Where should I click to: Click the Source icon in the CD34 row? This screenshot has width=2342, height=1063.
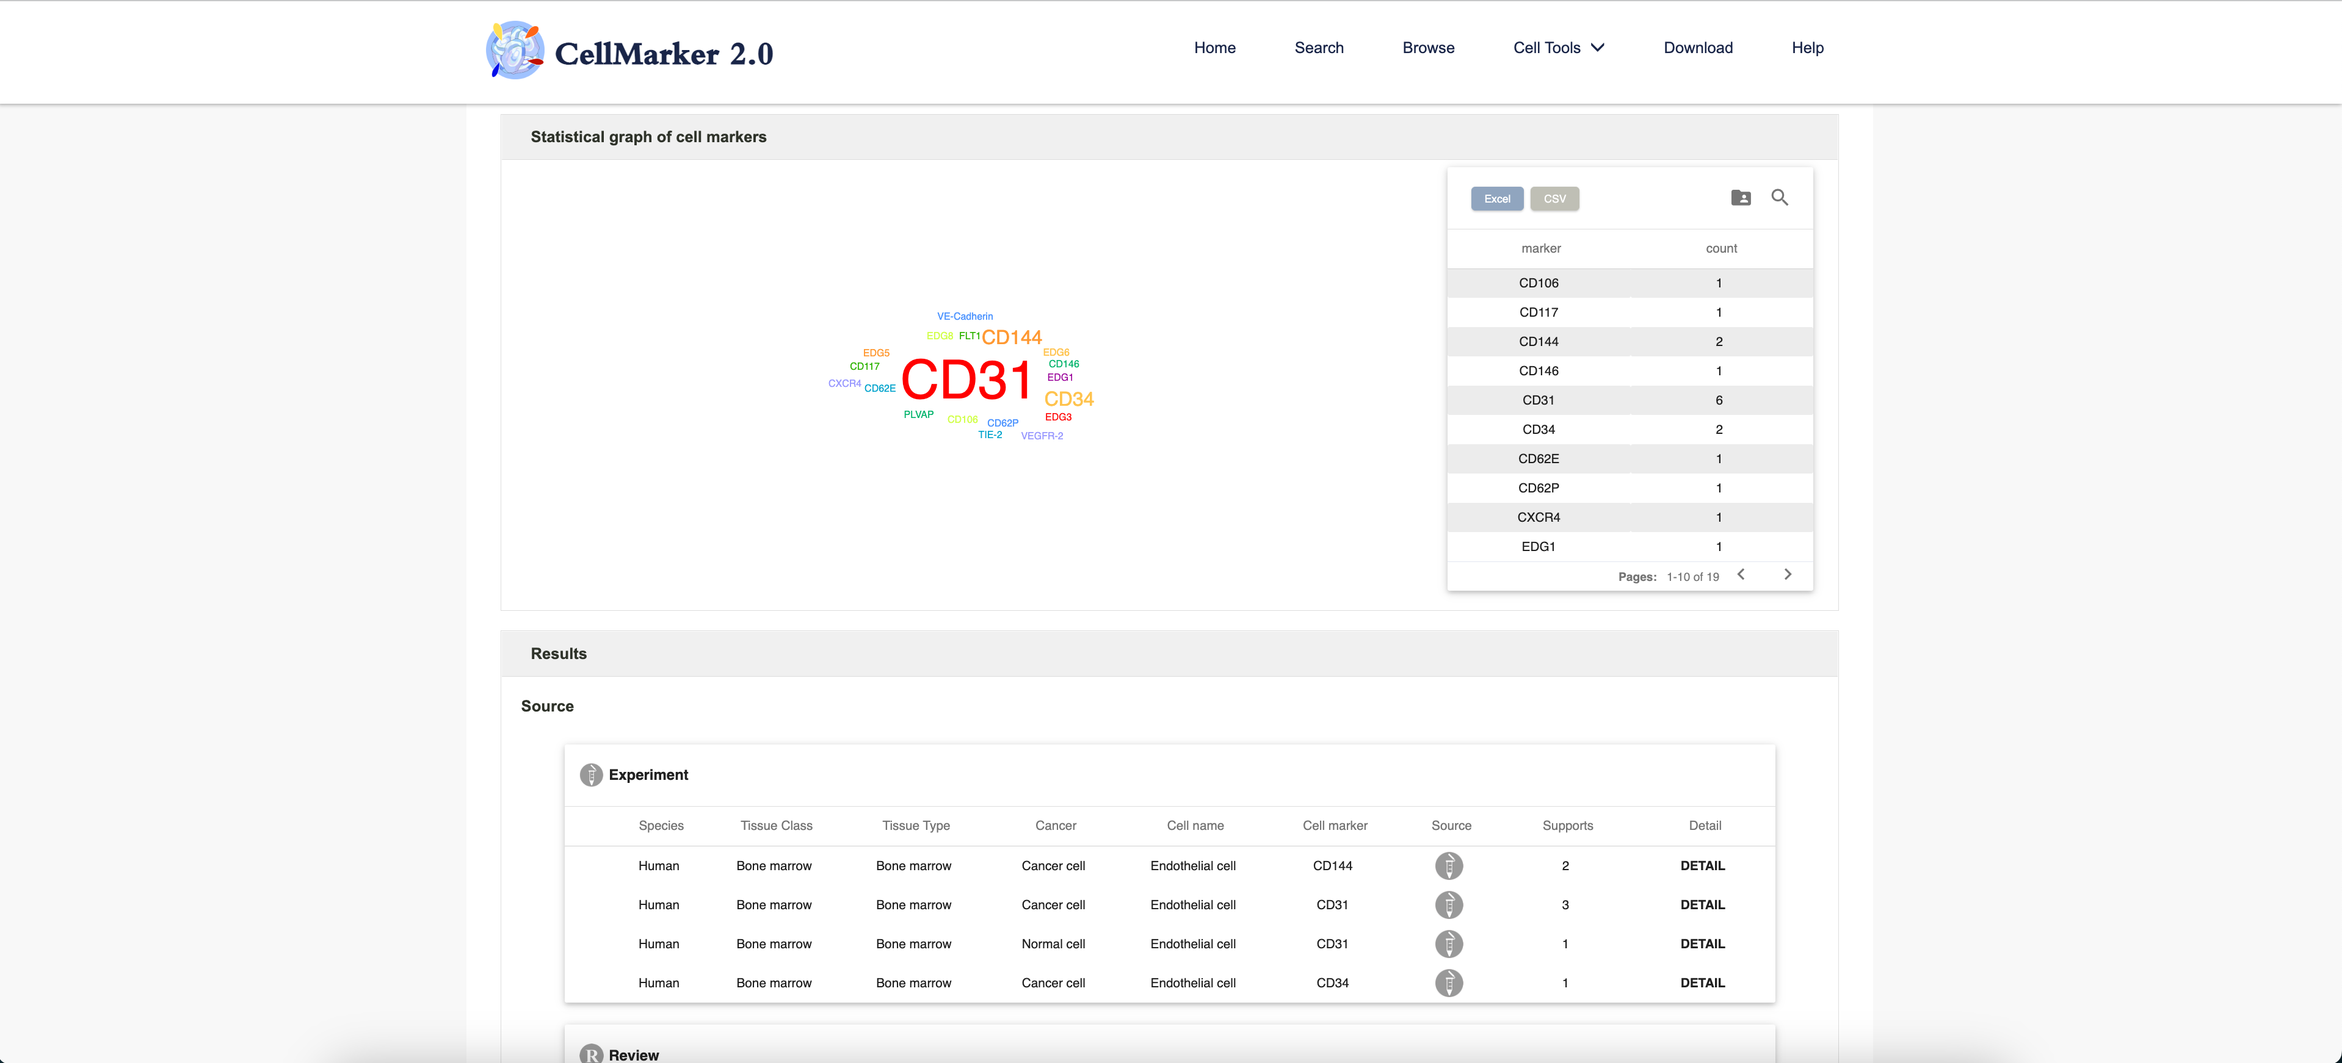1449,982
